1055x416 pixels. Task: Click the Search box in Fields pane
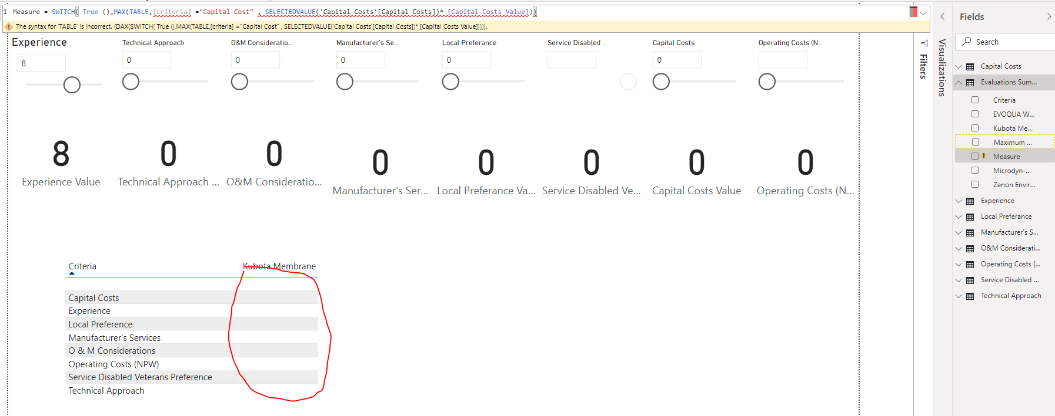point(1006,42)
